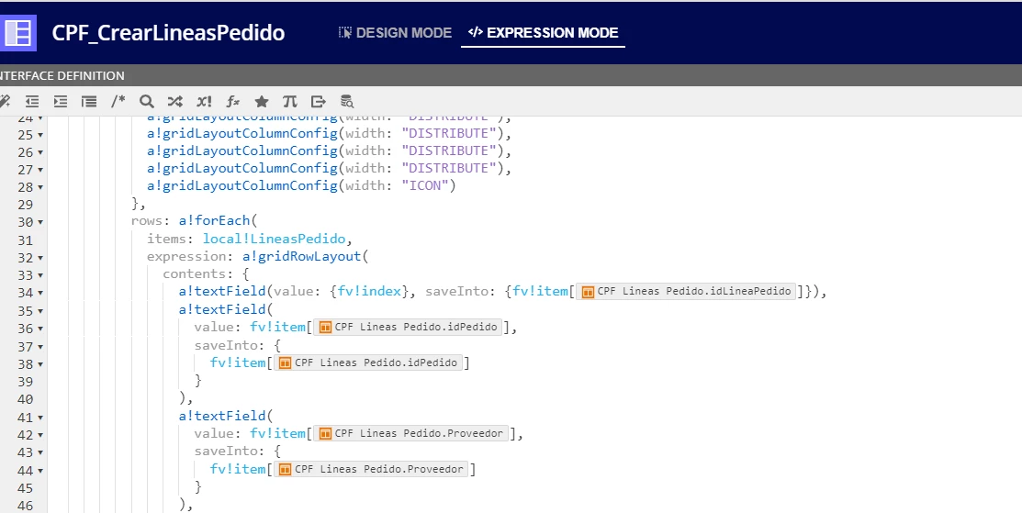Image resolution: width=1022 pixels, height=513 pixels.
Task: Click the pi constant icon
Action: click(x=290, y=102)
